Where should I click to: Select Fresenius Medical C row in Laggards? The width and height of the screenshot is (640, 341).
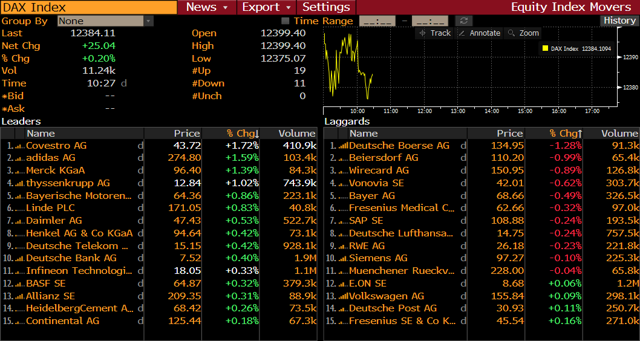[x=482, y=209]
